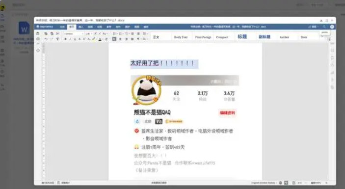Toggle underline formatting

click(x=75, y=39)
